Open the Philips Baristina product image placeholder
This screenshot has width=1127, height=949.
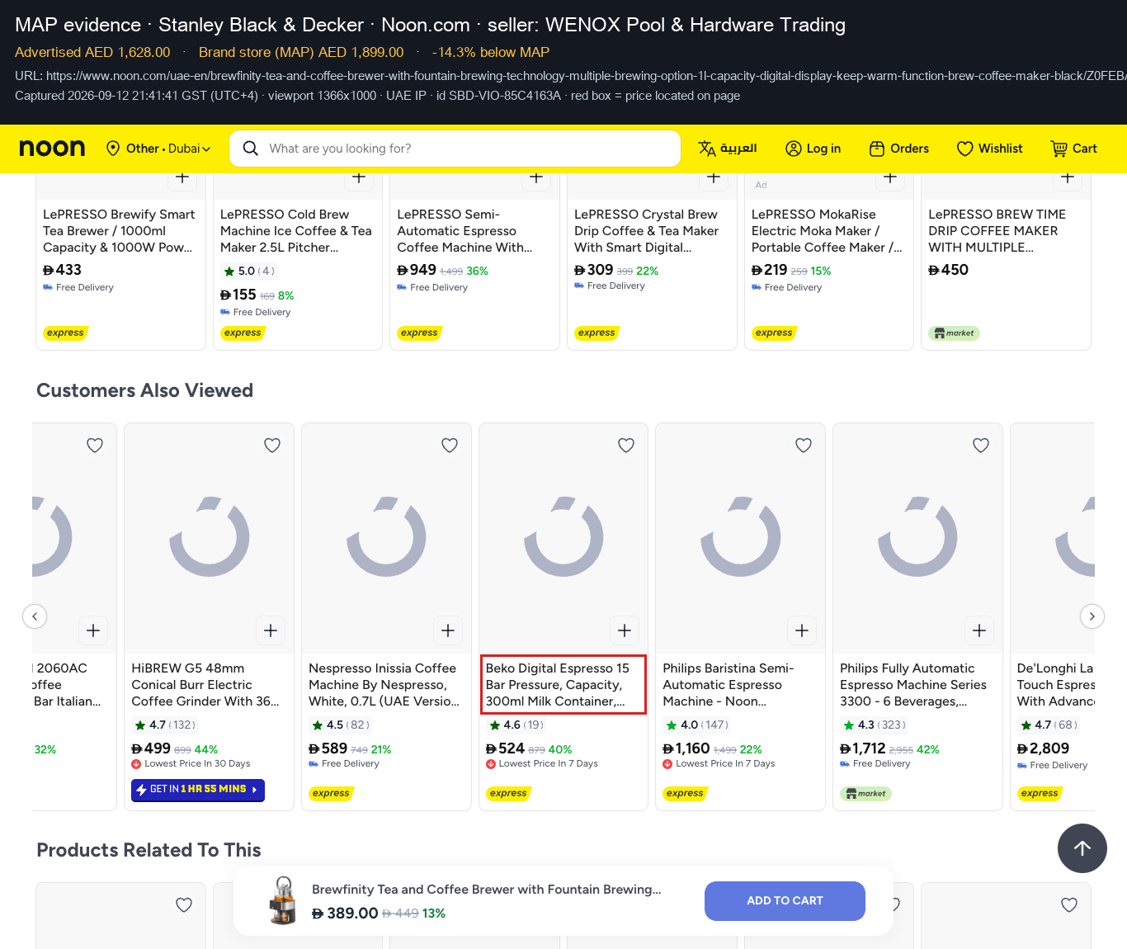pos(741,537)
